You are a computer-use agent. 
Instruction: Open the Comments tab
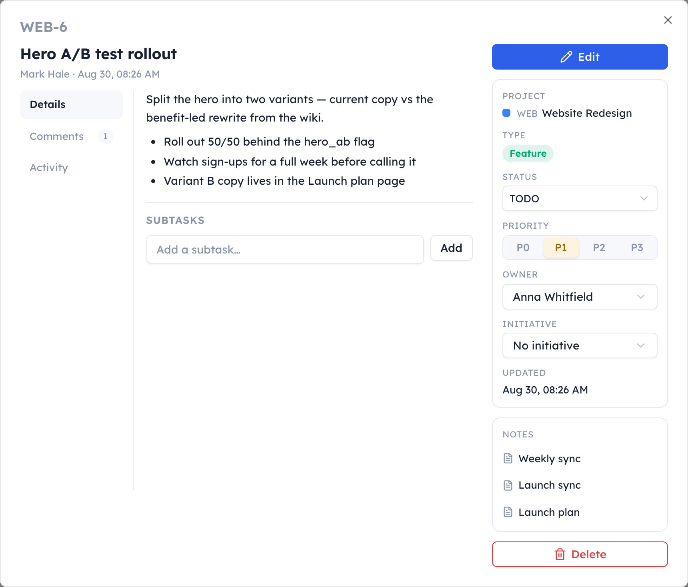72,136
